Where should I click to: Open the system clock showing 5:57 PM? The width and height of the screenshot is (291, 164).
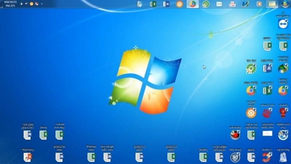(x=11, y=4)
